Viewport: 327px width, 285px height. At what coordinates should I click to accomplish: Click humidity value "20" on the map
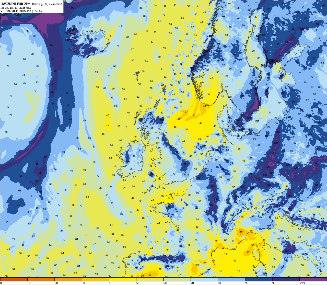point(241,232)
